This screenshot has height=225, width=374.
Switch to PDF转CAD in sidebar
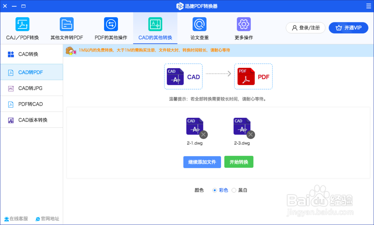(x=31, y=104)
